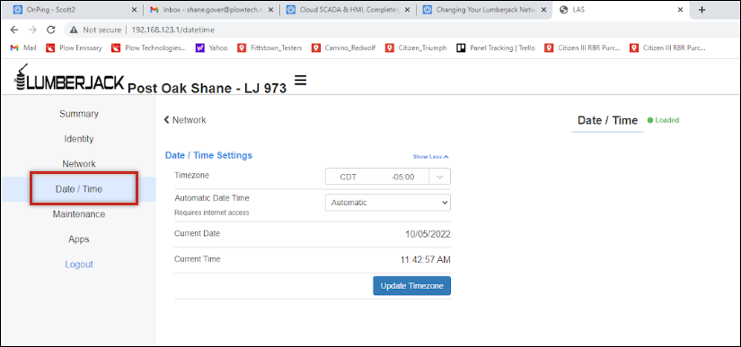
Task: Click the Lumberjack logo
Action: coord(70,78)
